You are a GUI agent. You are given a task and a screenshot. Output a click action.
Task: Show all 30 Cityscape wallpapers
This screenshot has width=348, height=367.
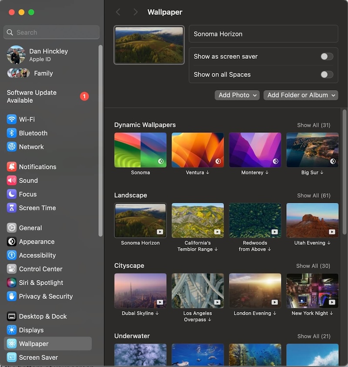coord(313,266)
